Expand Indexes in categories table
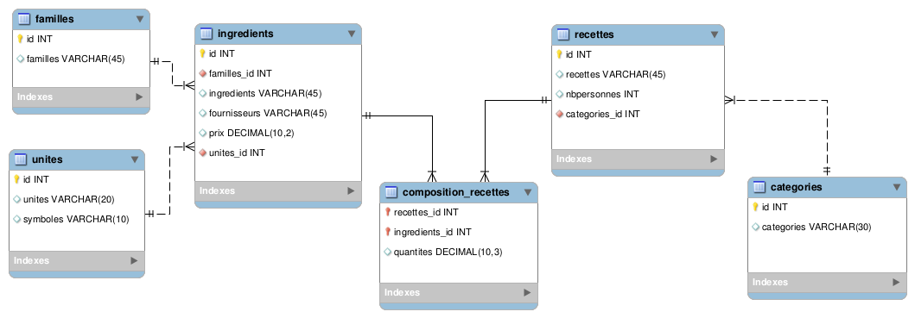 (896, 283)
